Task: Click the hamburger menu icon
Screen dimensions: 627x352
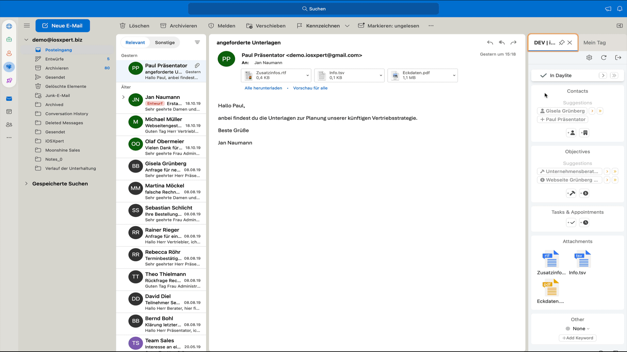Action: (27, 25)
